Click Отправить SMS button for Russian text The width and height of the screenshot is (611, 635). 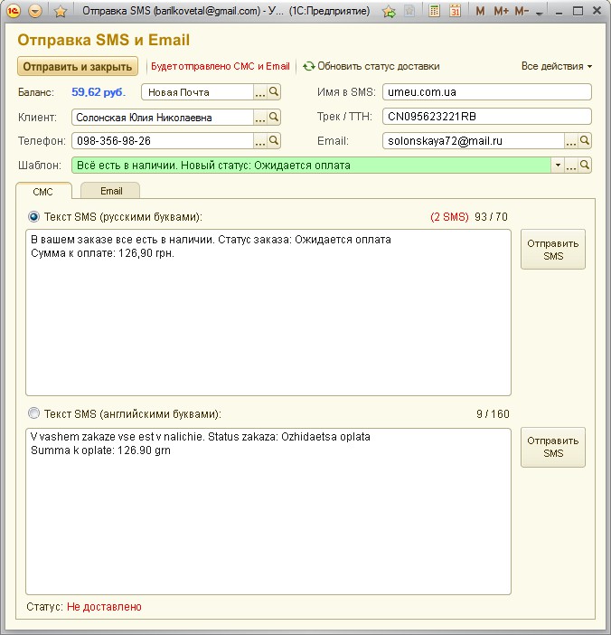pyautogui.click(x=552, y=250)
